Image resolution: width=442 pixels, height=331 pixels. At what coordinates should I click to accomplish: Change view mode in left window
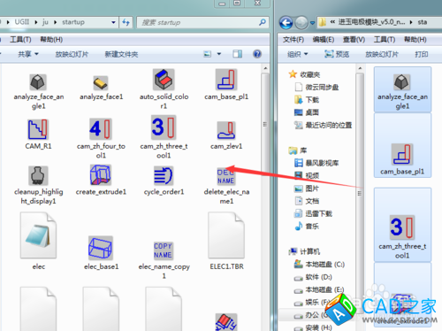[x=208, y=54]
